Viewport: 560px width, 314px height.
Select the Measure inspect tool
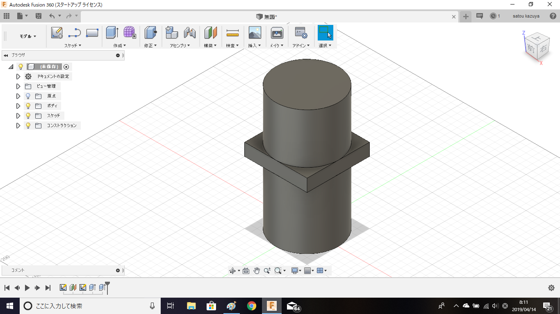coord(232,33)
